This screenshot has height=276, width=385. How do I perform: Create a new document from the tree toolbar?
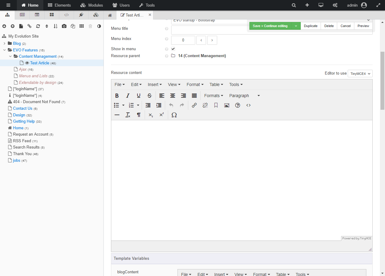click(21, 26)
